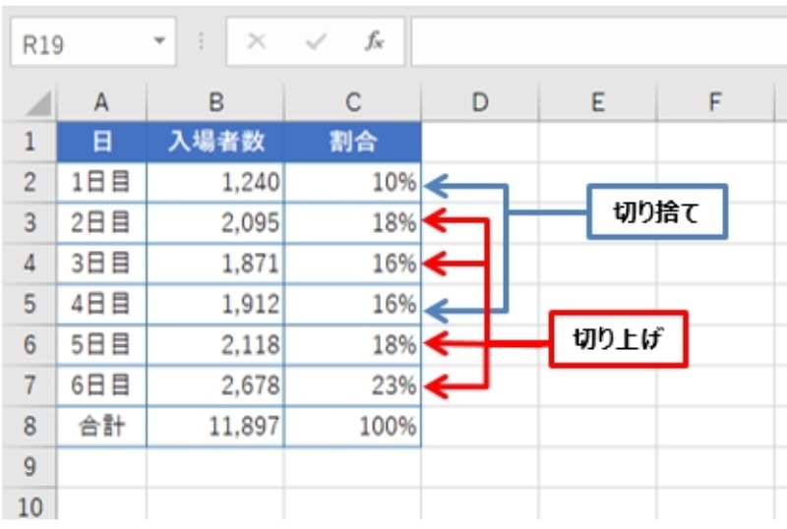Click the 割合 header cell
The width and height of the screenshot is (787, 529).
tap(352, 142)
